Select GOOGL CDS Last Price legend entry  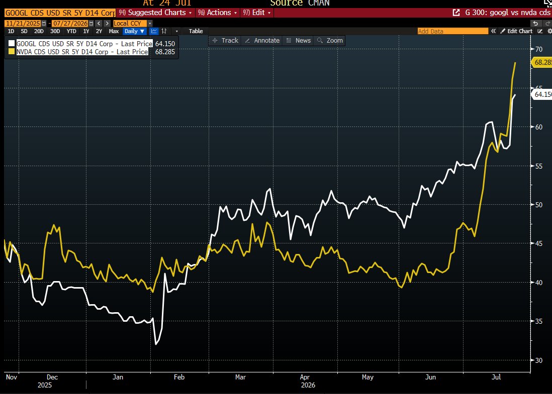pyautogui.click(x=84, y=44)
